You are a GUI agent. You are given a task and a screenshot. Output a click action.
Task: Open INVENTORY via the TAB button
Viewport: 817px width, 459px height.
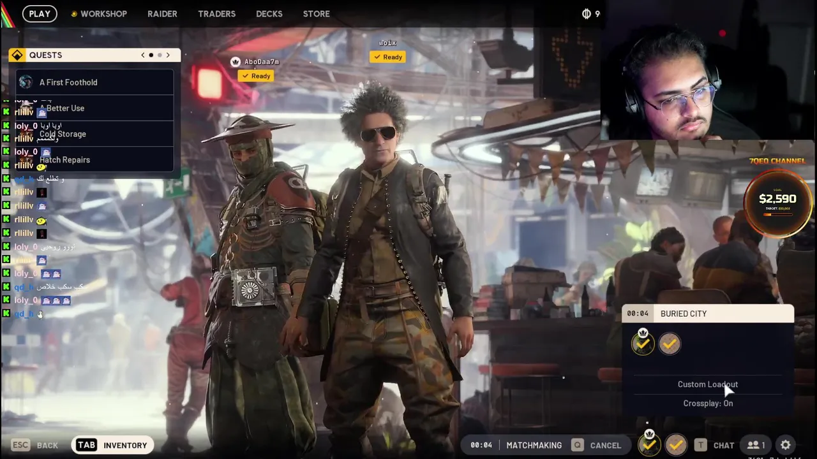112,445
